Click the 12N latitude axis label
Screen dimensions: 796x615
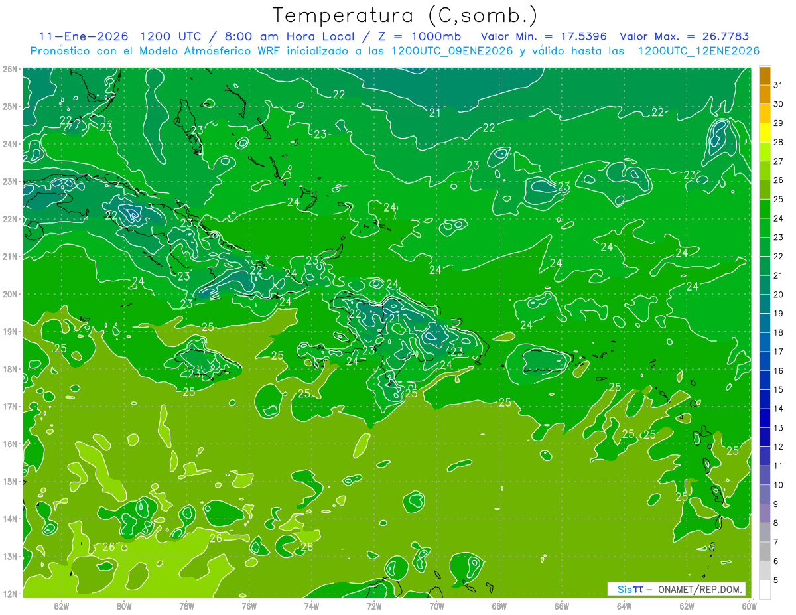pyautogui.click(x=10, y=594)
